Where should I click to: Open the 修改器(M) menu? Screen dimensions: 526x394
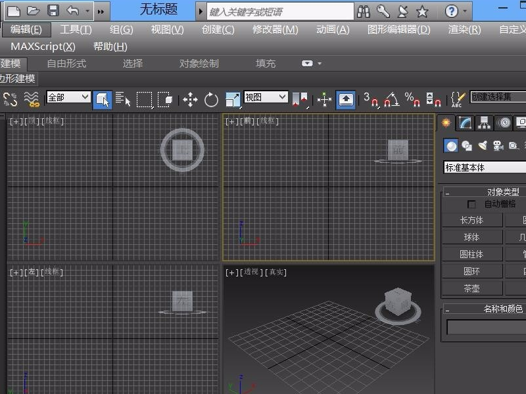click(275, 30)
